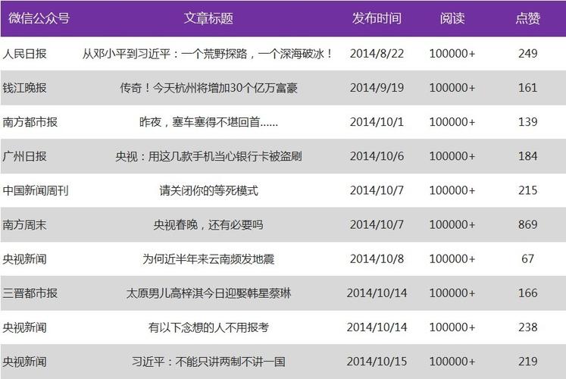The height and width of the screenshot is (379, 566).
Task: Click title 有以下念想的人不用报考
Action: click(208, 327)
